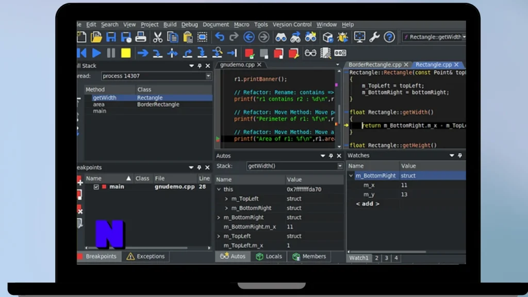This screenshot has width=528, height=297.
Task: Click the Run to Cursor icon
Action: coord(232,53)
